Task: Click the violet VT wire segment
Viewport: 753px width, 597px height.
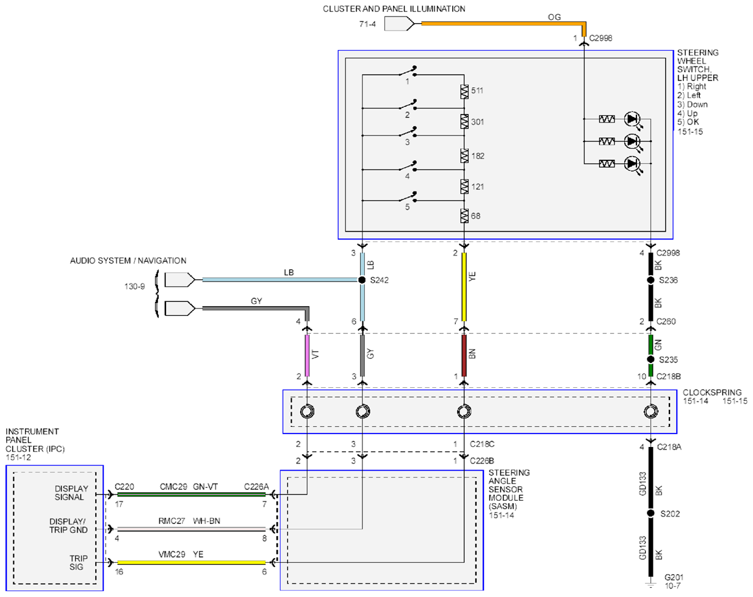Action: point(307,355)
